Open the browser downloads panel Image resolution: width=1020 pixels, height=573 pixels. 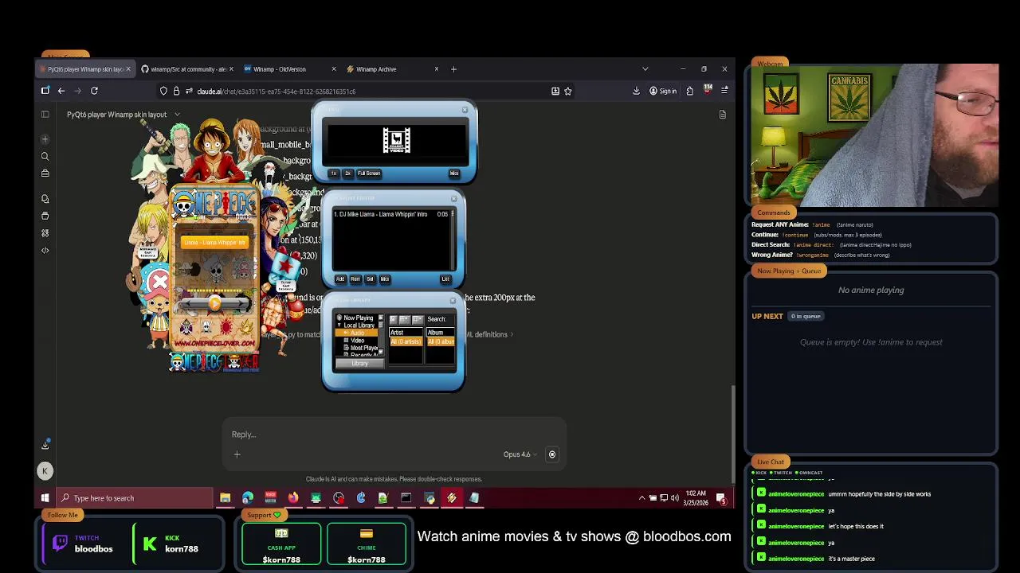pyautogui.click(x=636, y=91)
